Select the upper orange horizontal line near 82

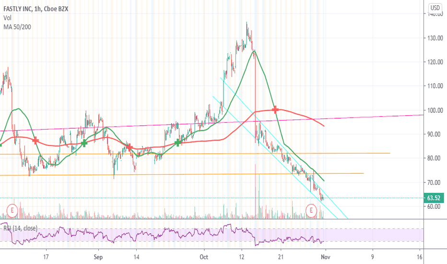point(195,154)
